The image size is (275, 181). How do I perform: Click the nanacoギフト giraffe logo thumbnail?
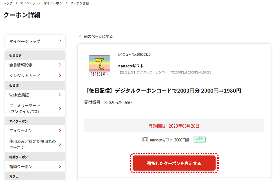99,66
